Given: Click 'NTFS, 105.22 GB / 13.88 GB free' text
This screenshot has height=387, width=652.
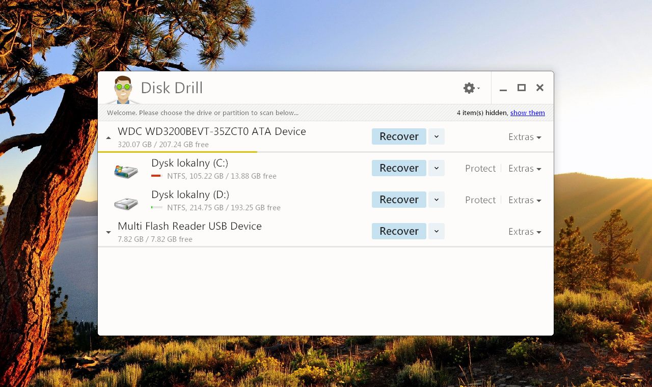Looking at the screenshot, I should coord(222,176).
